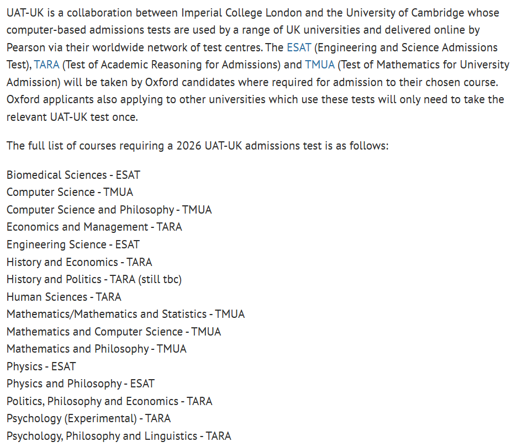Open the ESAT link in the intro paragraph
512x447 pixels.
299,47
